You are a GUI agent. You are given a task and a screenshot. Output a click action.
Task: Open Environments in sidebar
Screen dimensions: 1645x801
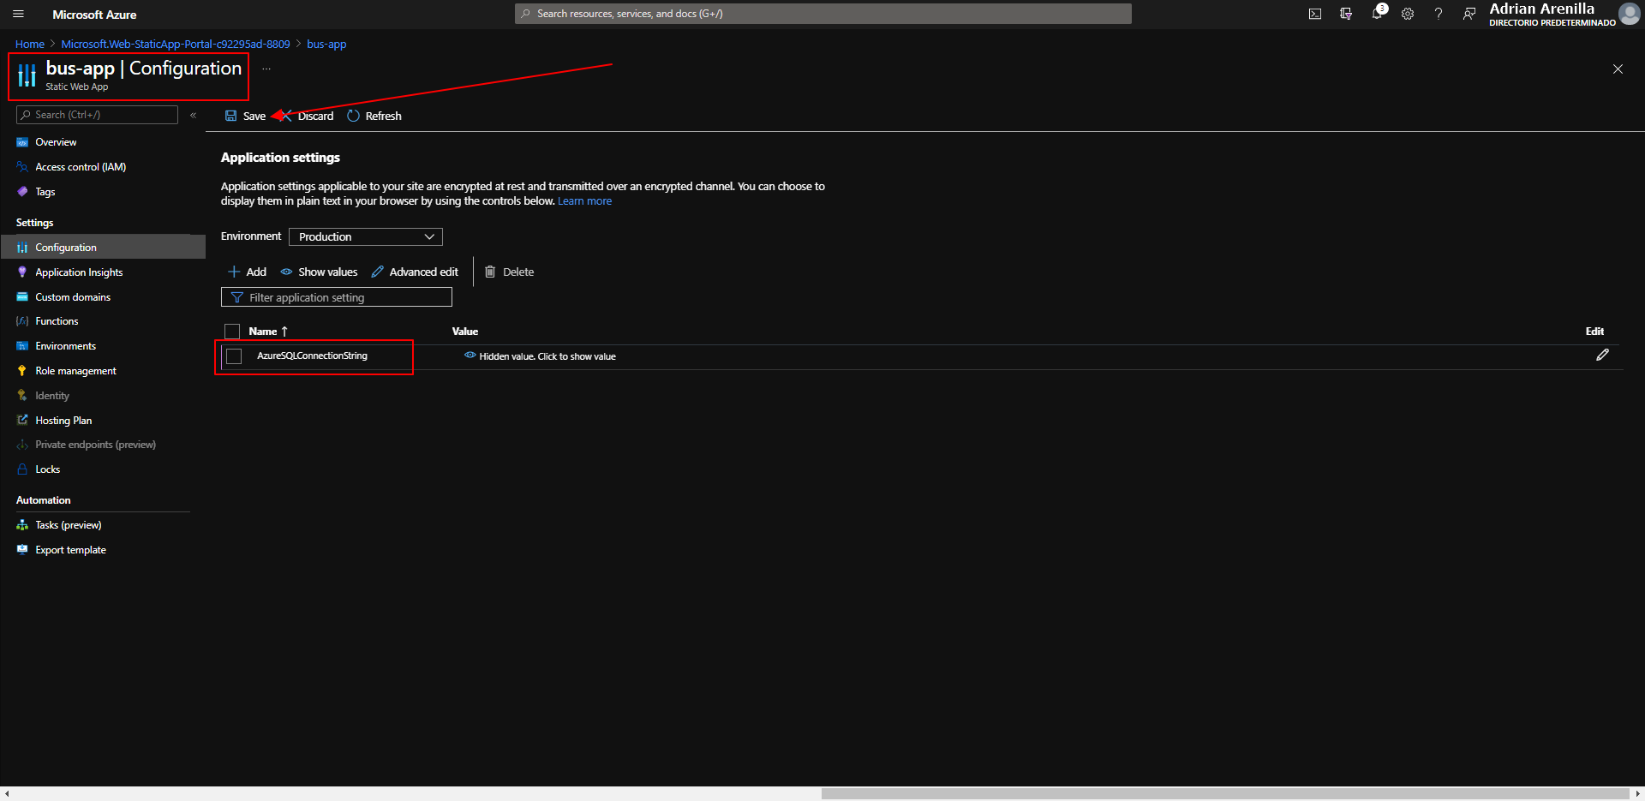click(x=65, y=346)
